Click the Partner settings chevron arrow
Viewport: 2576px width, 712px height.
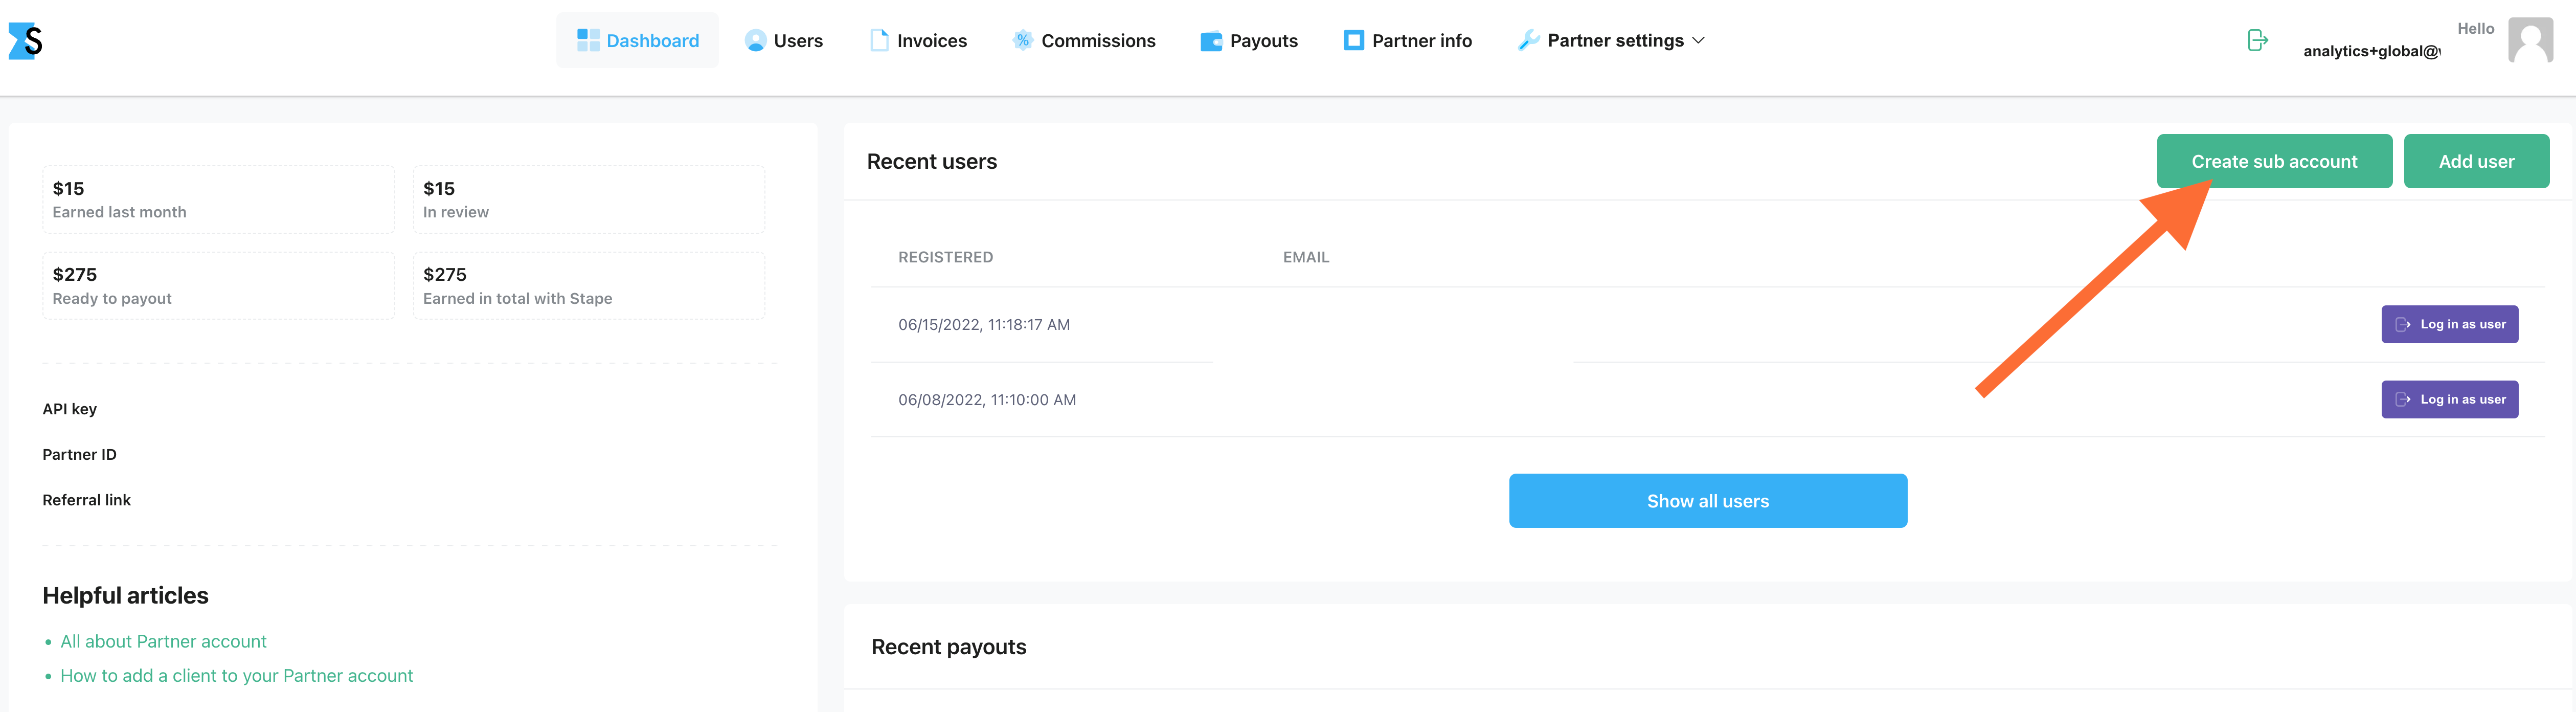tap(1698, 40)
